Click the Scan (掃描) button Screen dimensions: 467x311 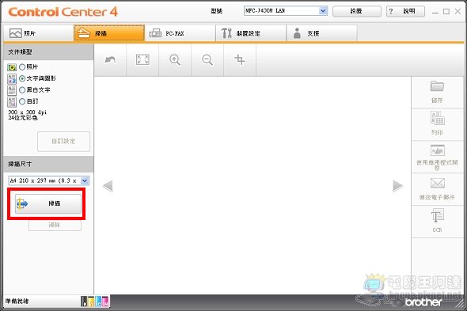click(48, 203)
